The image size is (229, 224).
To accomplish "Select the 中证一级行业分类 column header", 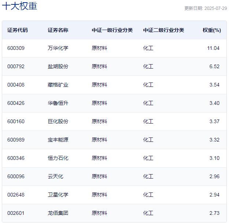I will pyautogui.click(x=112, y=30).
